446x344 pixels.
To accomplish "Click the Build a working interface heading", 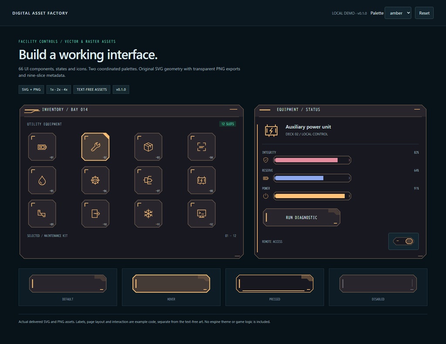I will [x=88, y=54].
